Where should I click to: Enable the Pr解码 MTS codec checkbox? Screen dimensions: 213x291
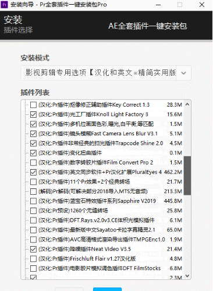(x=33, y=191)
